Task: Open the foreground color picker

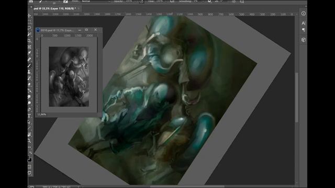Action: pos(28,157)
